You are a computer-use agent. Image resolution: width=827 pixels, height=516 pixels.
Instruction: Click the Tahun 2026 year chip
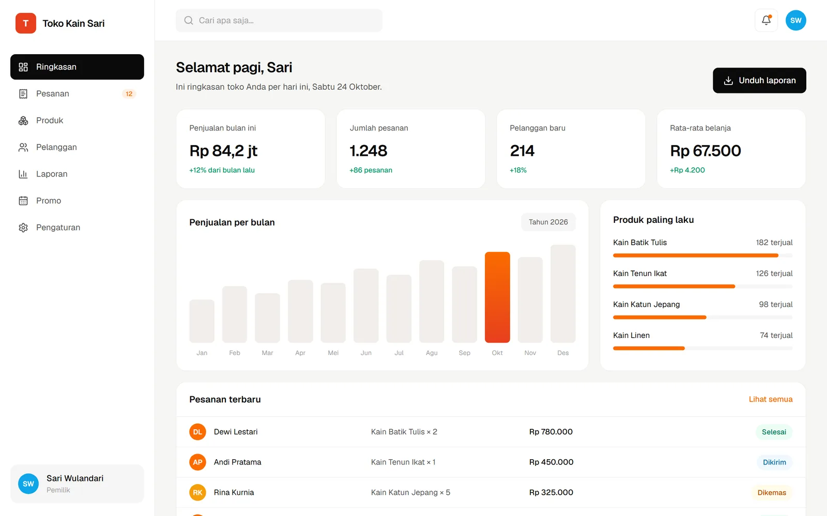(x=548, y=222)
